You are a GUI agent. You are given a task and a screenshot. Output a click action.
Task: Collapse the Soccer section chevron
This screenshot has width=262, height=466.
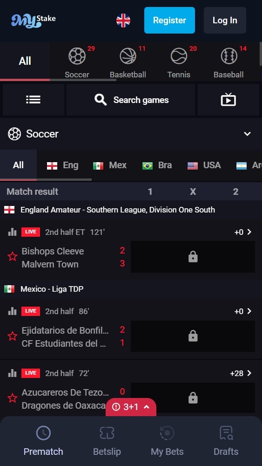(x=247, y=134)
